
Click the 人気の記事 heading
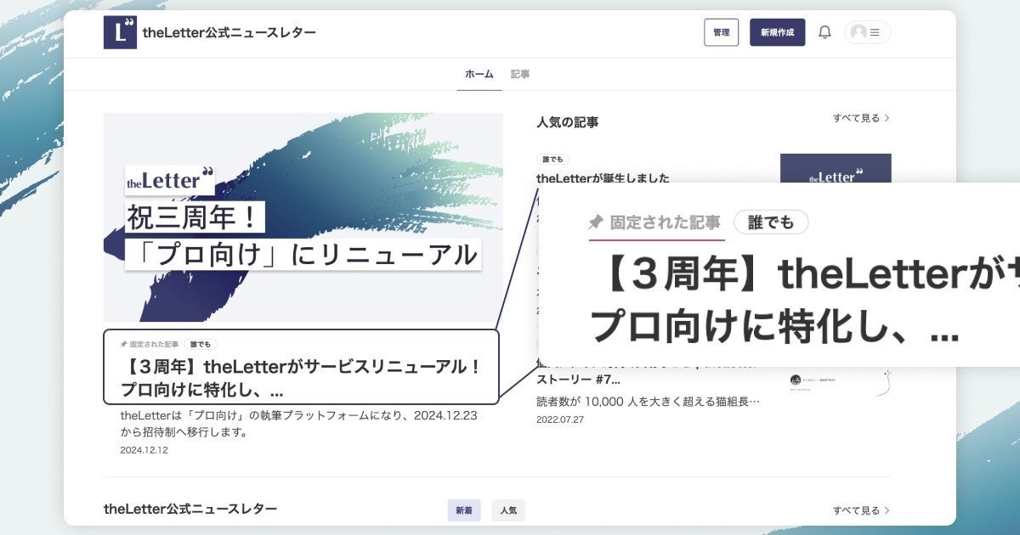coord(568,122)
